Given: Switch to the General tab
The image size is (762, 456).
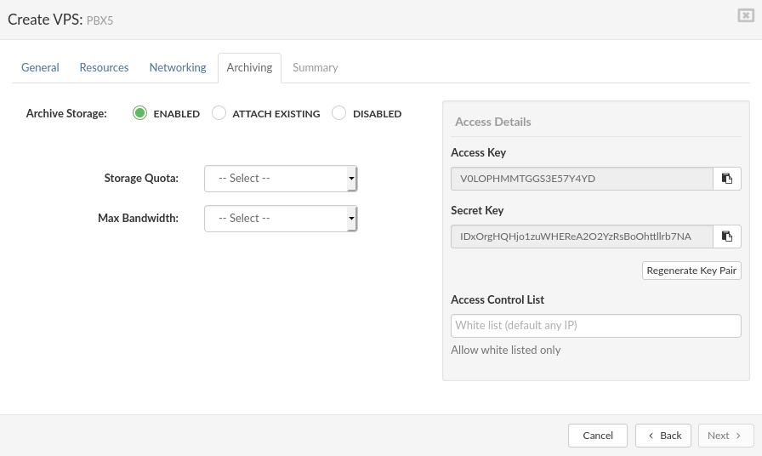Looking at the screenshot, I should 40,67.
